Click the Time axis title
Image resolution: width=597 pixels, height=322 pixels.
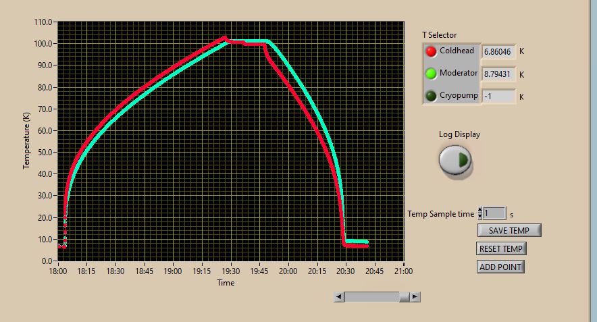[x=226, y=283]
